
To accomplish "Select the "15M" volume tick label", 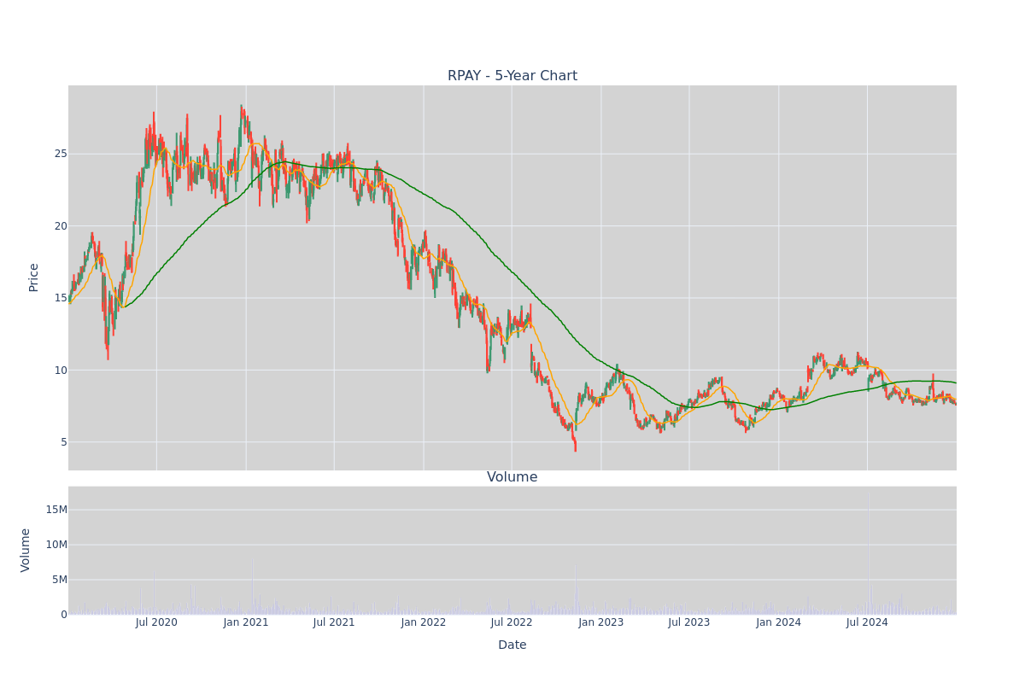I will (56, 510).
